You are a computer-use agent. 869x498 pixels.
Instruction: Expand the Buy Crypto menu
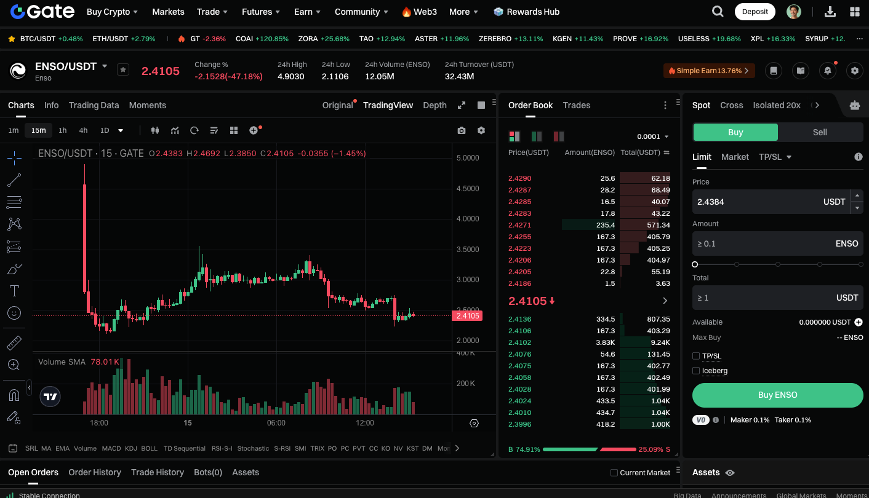pyautogui.click(x=112, y=12)
